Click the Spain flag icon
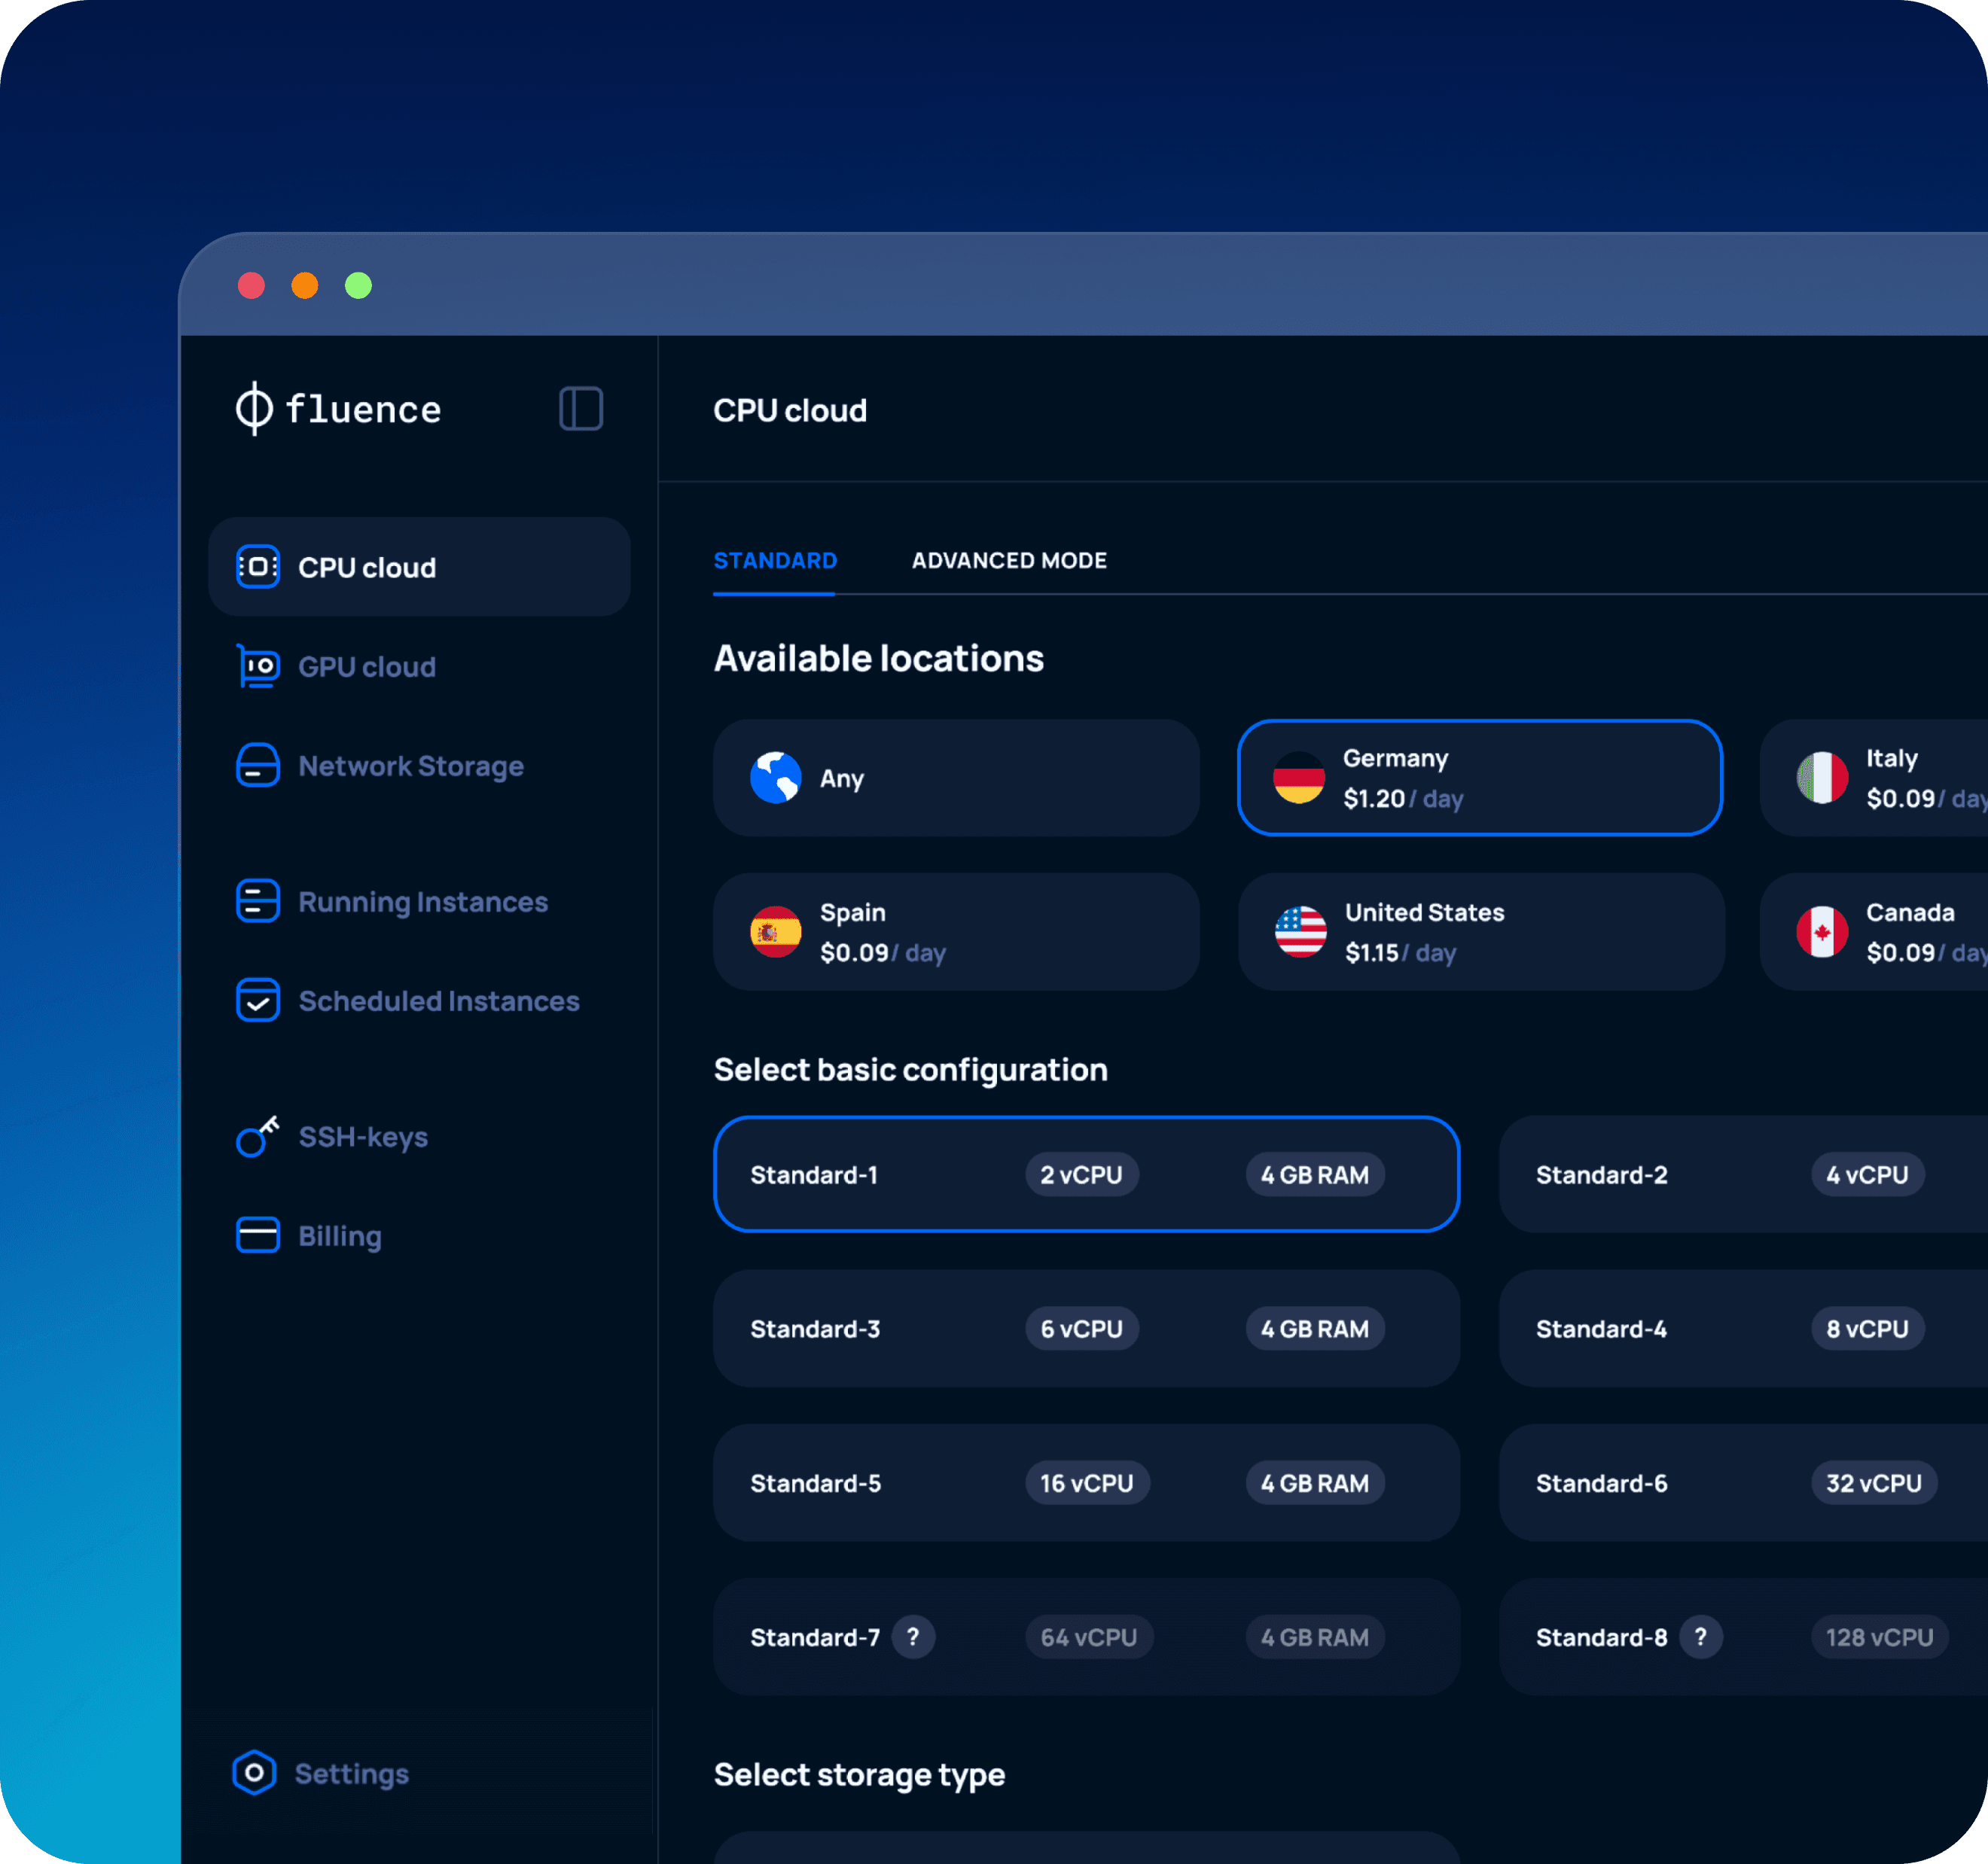 [776, 931]
